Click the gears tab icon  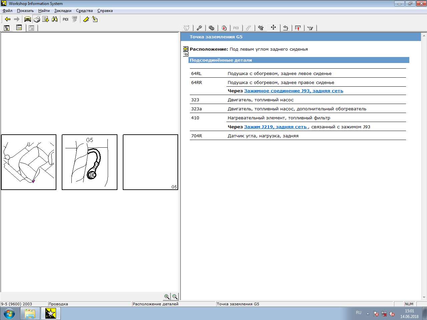[x=211, y=28]
